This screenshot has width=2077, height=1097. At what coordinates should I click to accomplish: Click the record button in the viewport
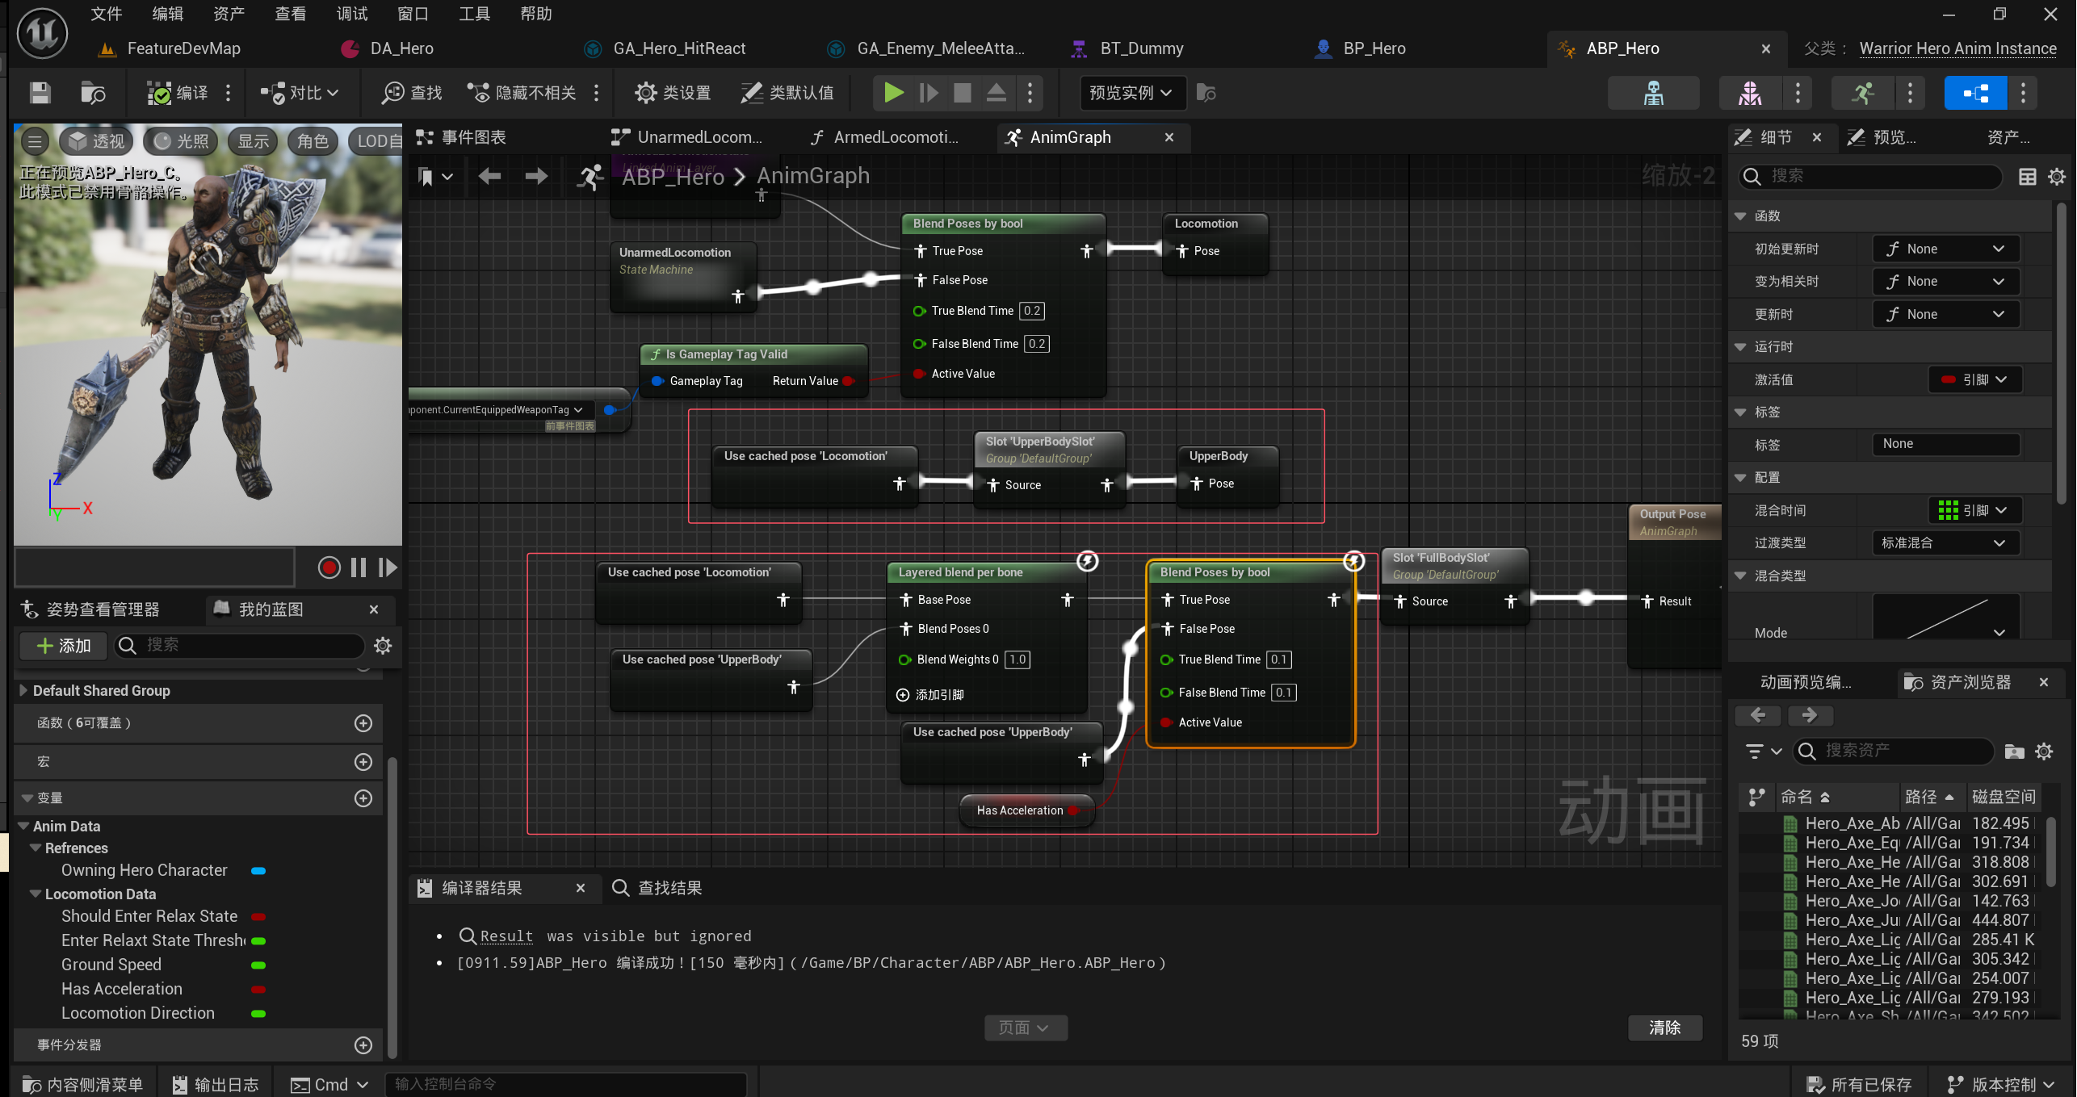329,567
